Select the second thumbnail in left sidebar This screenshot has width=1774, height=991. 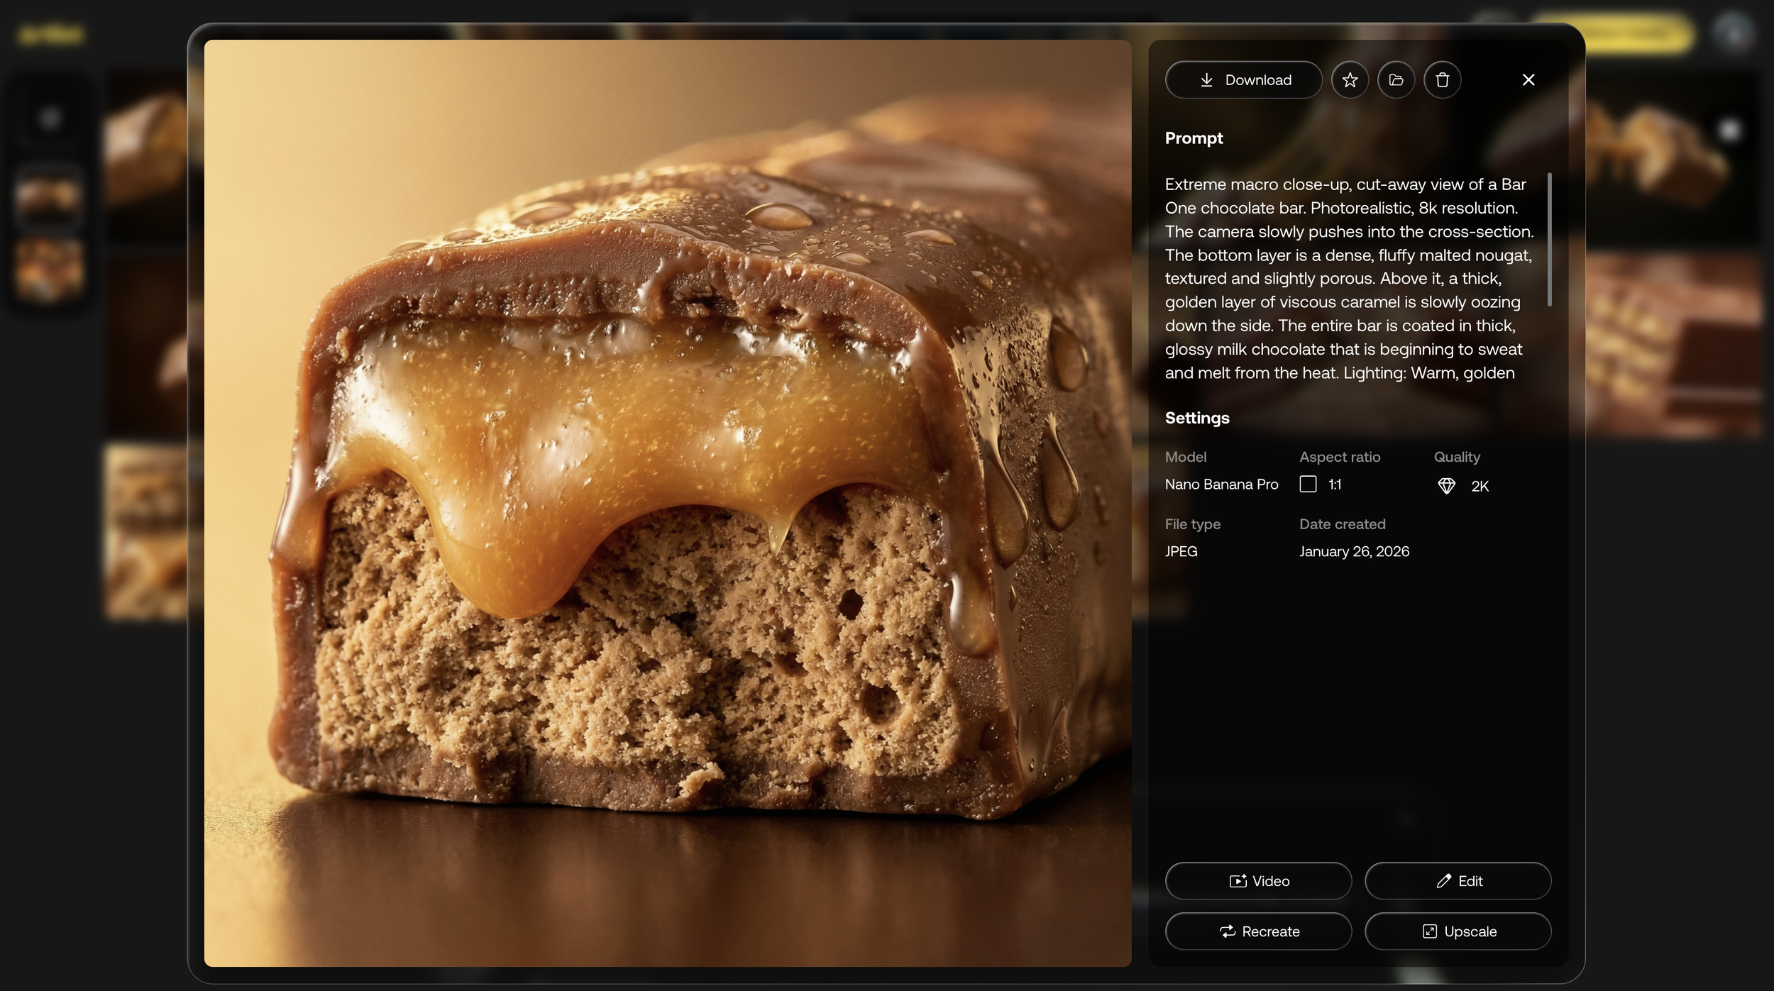coord(48,197)
